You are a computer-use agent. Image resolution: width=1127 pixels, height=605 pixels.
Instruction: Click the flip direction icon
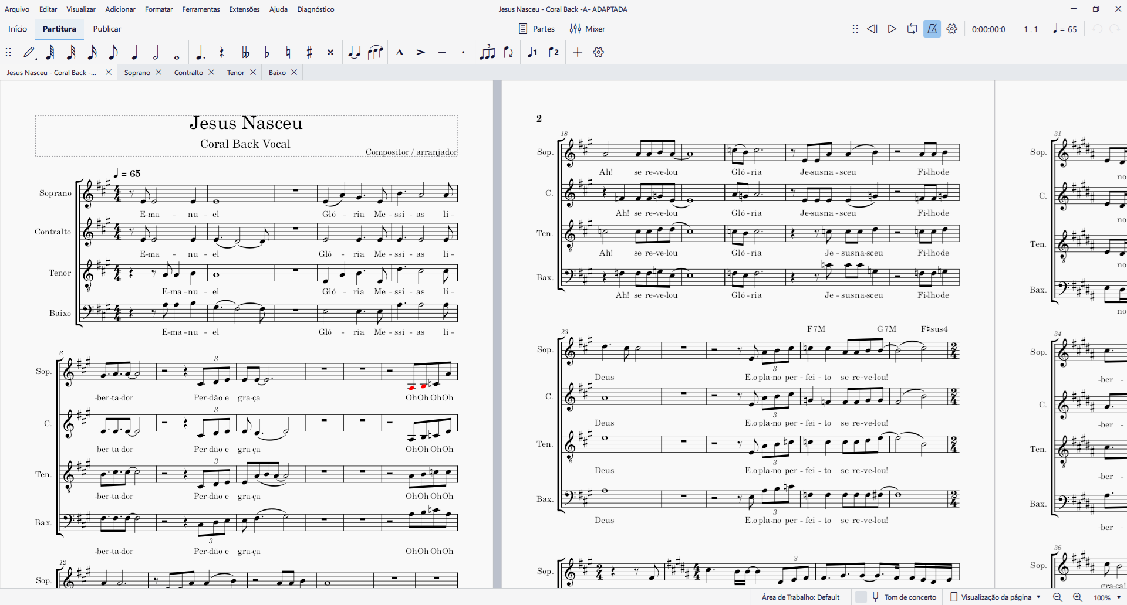[509, 53]
